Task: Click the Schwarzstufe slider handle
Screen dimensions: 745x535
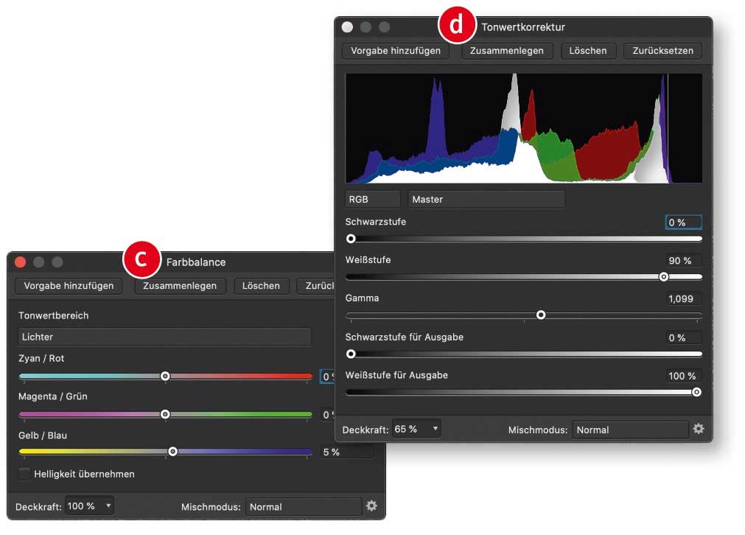Action: tap(351, 239)
